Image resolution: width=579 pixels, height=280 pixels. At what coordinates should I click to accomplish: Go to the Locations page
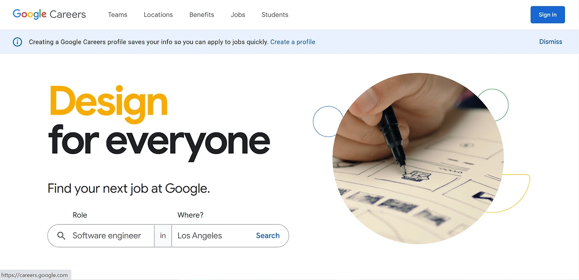pos(158,14)
